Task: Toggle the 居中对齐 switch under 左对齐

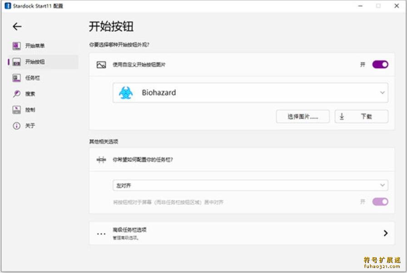Action: point(380,202)
